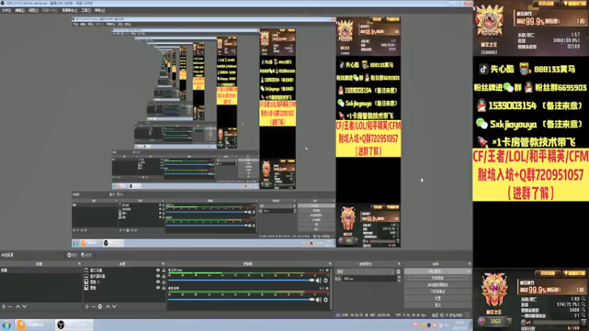Open the 淡出 transition type dropdown
Screen dimensions: 589x331
(x=365, y=271)
